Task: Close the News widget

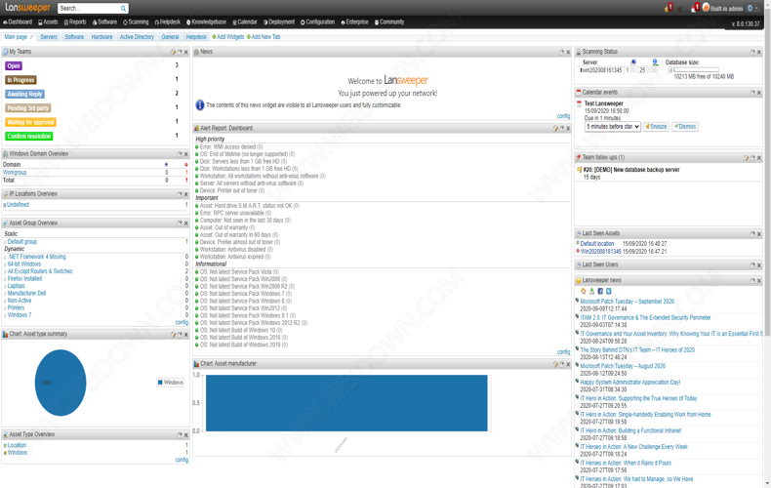Action: (x=568, y=52)
